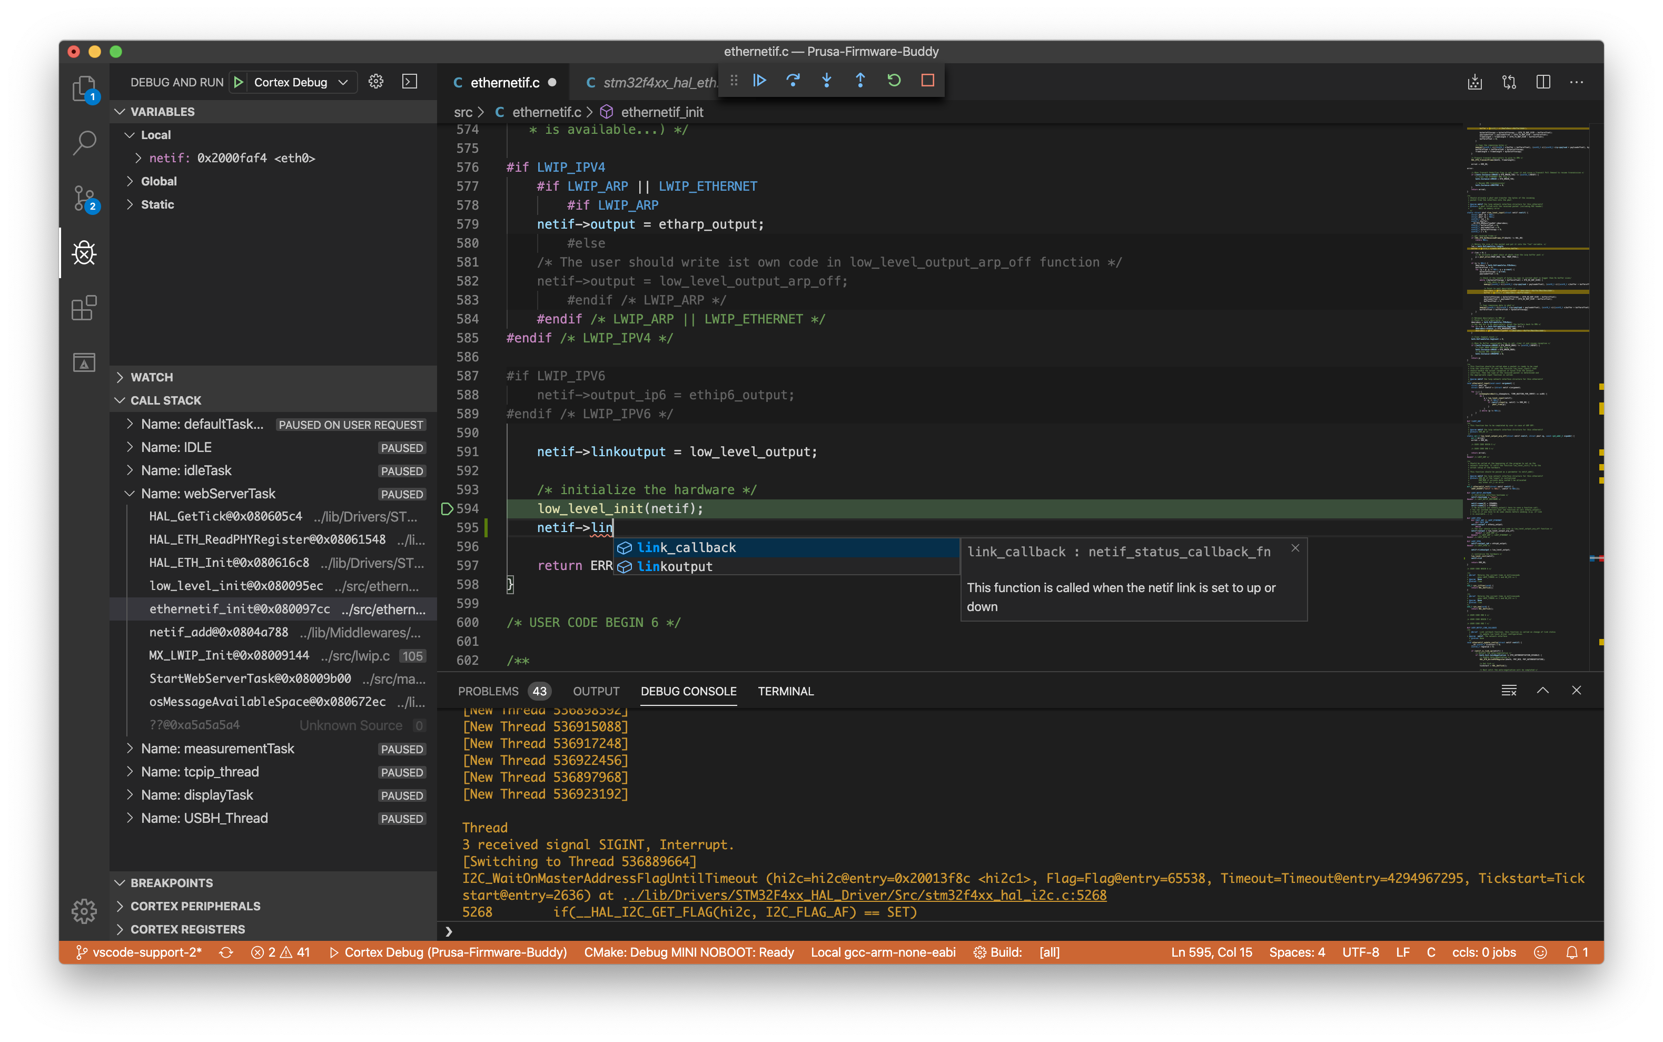Choose link_callback suggestion
Image resolution: width=1663 pixels, height=1042 pixels.
tap(786, 548)
